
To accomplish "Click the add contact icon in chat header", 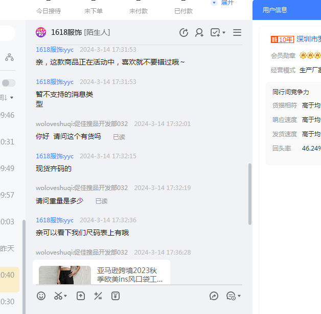I will (x=199, y=33).
